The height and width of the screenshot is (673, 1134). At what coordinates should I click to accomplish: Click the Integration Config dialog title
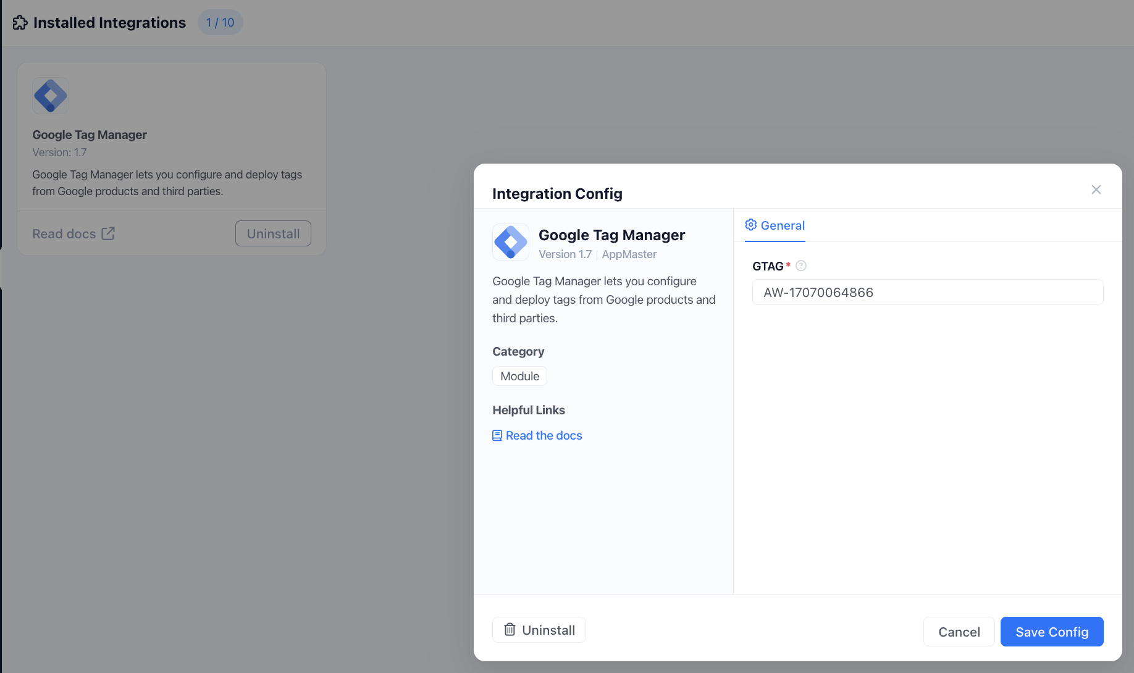point(557,194)
